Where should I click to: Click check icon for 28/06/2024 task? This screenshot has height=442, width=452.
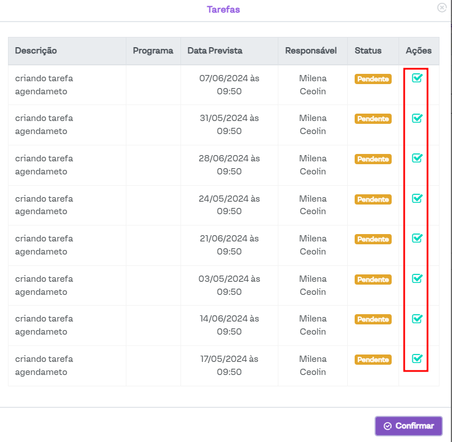[417, 158]
